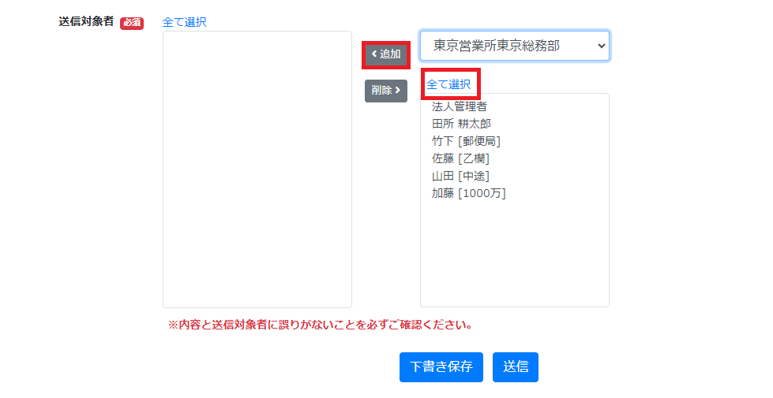Click 全て選択 above the left recipient list
Image resolution: width=773 pixels, height=398 pixels.
[185, 22]
